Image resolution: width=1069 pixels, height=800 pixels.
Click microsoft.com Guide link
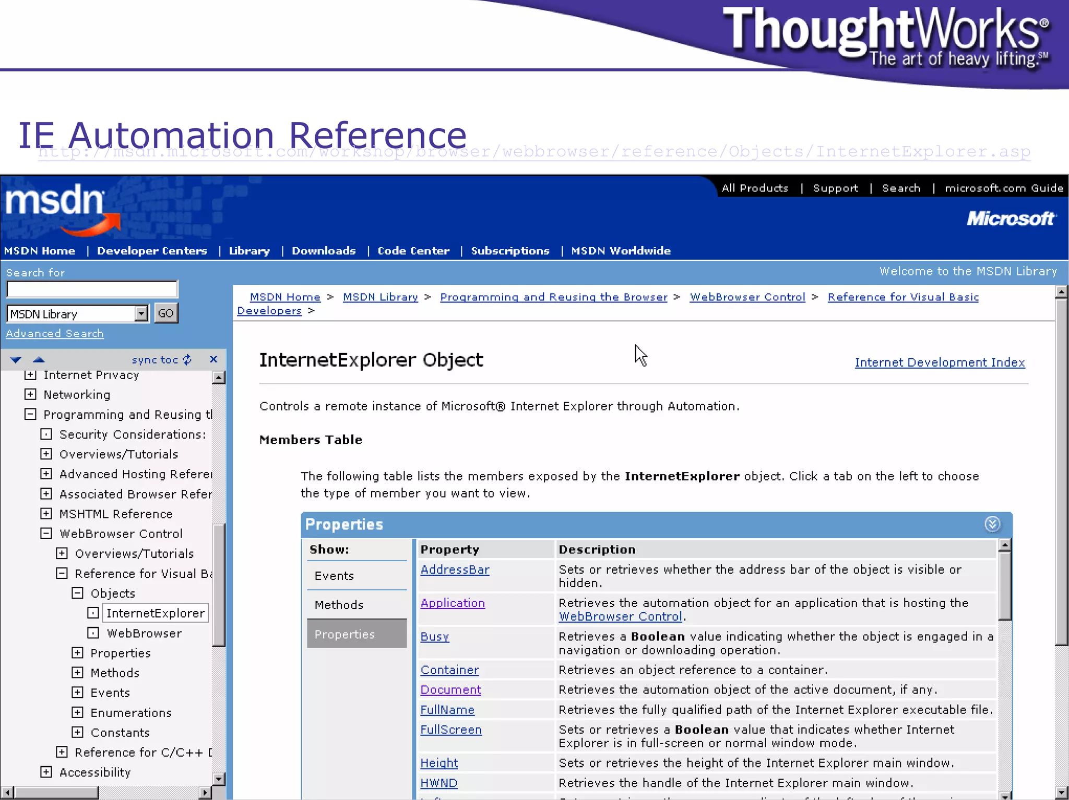pos(1004,188)
